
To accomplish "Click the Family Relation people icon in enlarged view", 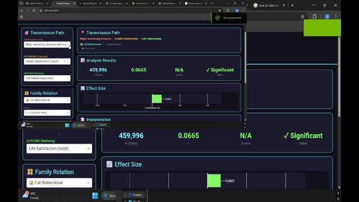I will click(x=30, y=172).
